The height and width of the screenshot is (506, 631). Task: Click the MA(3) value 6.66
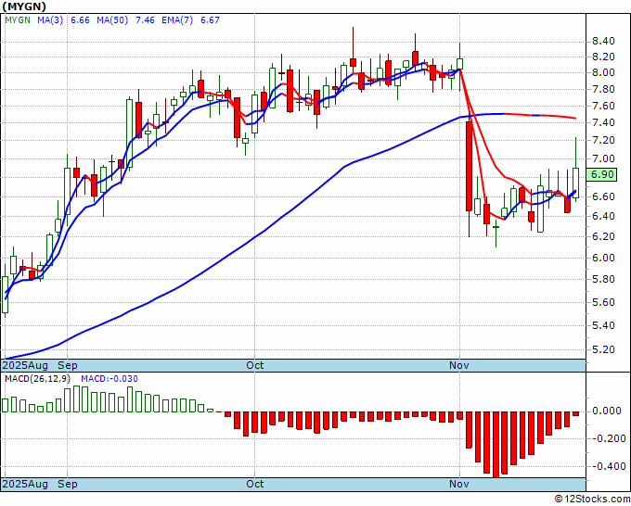(80, 19)
